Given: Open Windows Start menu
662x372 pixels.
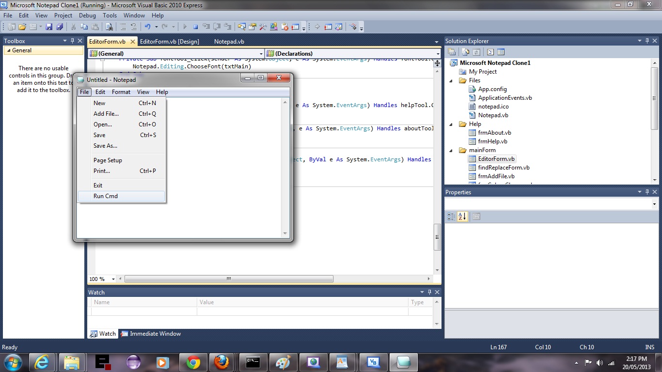Looking at the screenshot, I should pos(13,362).
